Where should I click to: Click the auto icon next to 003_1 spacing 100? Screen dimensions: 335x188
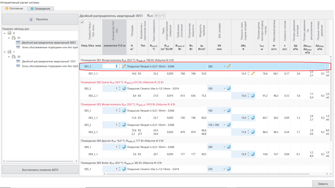tap(229, 111)
